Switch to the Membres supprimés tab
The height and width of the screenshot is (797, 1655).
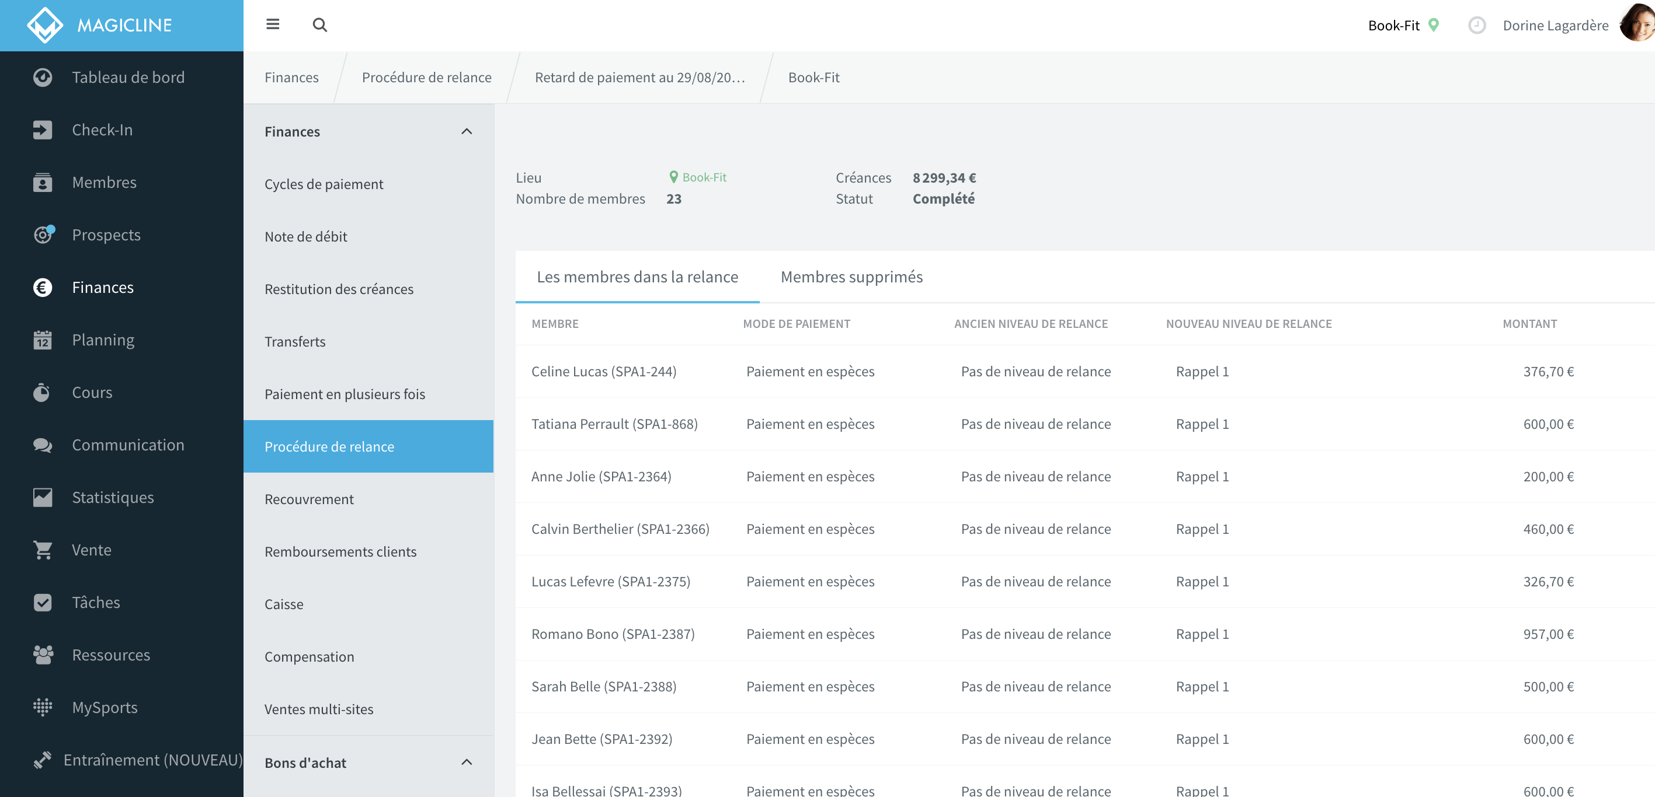point(851,277)
